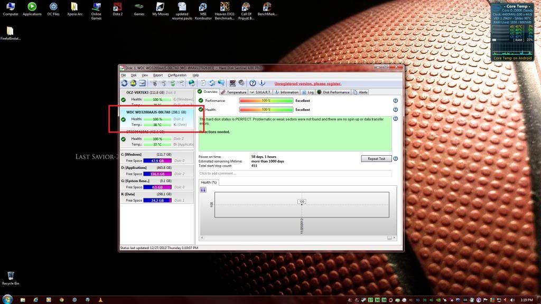Viewport: 541px width, 304px height.
Task: Switch to the Temperature tab
Action: (234, 92)
